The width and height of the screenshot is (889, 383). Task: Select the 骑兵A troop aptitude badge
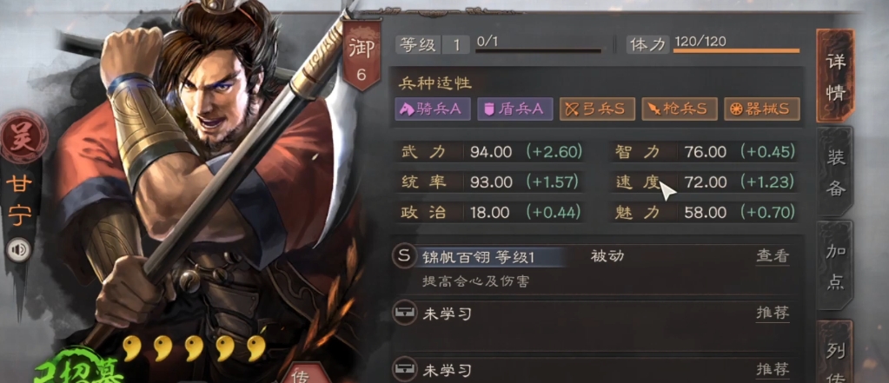pos(433,109)
